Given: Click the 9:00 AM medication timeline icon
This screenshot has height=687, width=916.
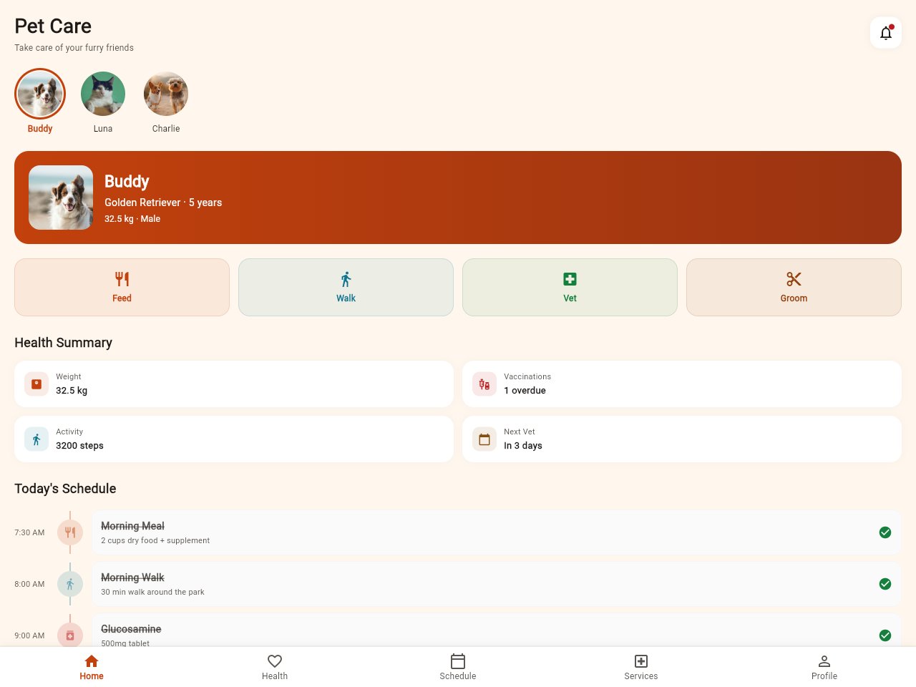Looking at the screenshot, I should (x=70, y=635).
